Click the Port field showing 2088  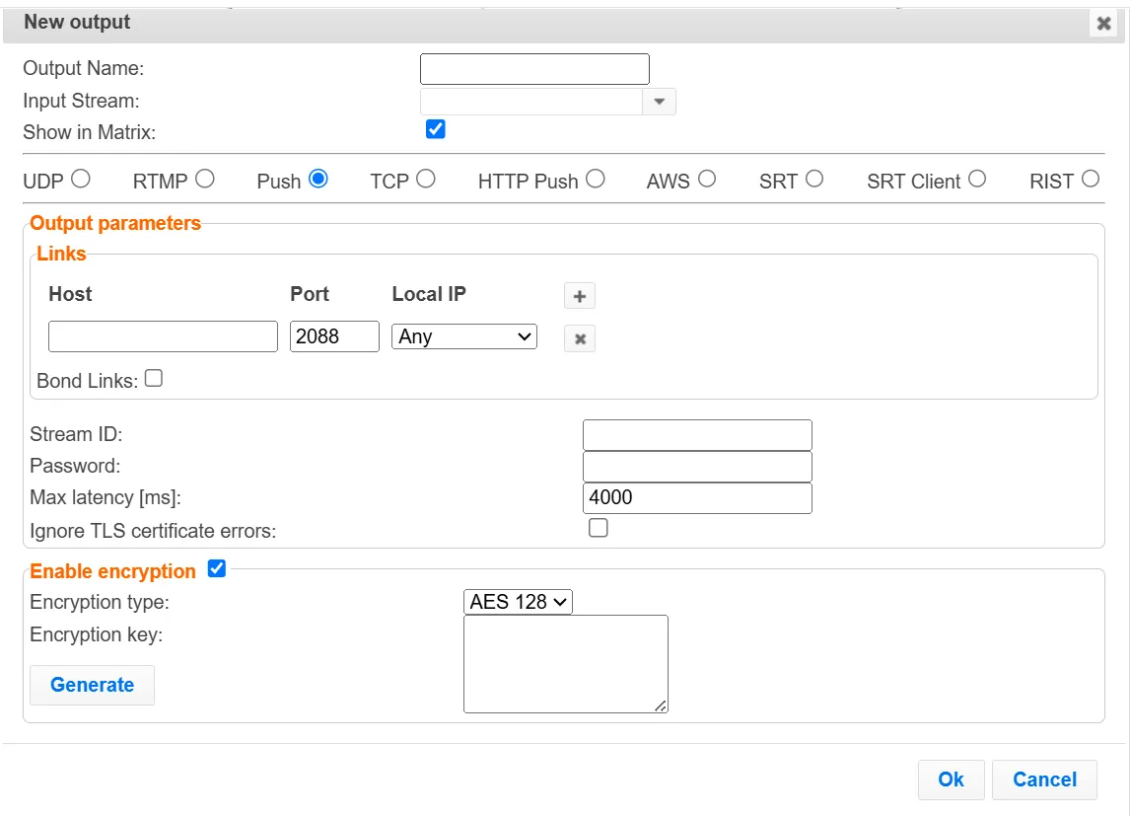[x=334, y=336]
